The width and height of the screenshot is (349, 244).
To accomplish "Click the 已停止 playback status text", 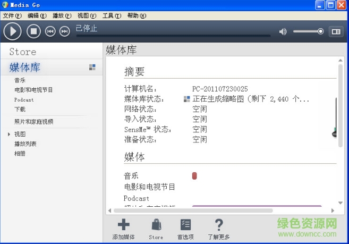I will coord(87,28).
